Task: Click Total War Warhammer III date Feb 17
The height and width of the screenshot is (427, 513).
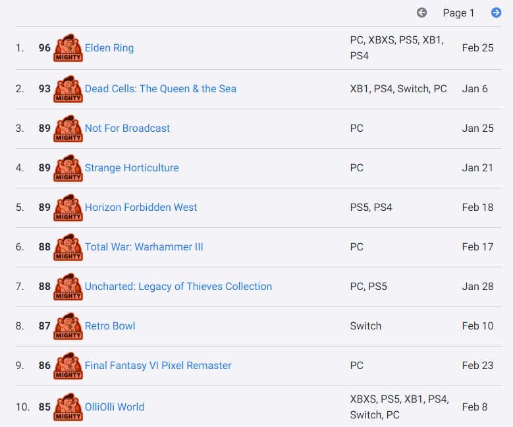Action: tap(477, 247)
